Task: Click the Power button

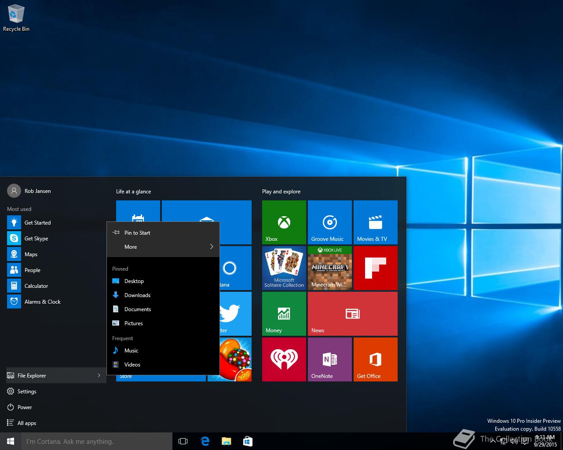Action: pos(56,407)
